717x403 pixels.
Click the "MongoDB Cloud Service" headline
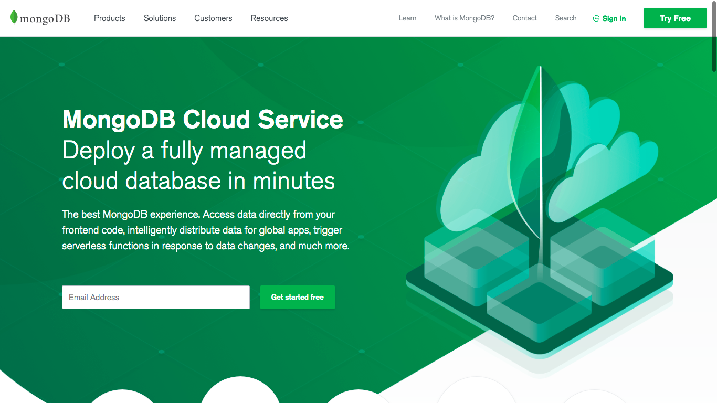click(x=202, y=120)
